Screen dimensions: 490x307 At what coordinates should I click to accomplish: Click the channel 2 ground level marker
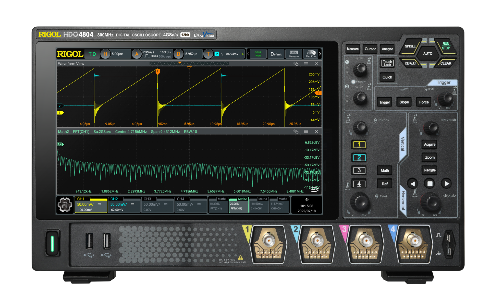61,106
